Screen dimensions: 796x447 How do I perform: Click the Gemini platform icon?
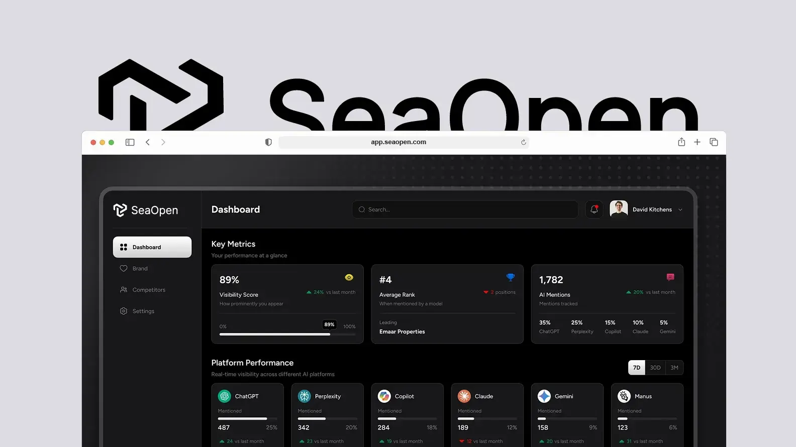point(544,396)
